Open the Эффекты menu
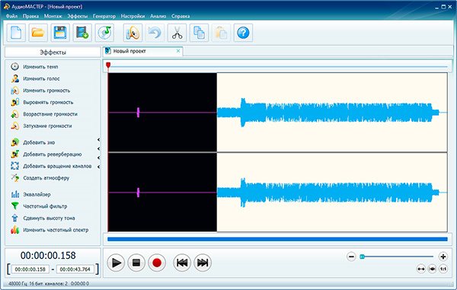Screen dimensions: 457x290 click(x=77, y=16)
